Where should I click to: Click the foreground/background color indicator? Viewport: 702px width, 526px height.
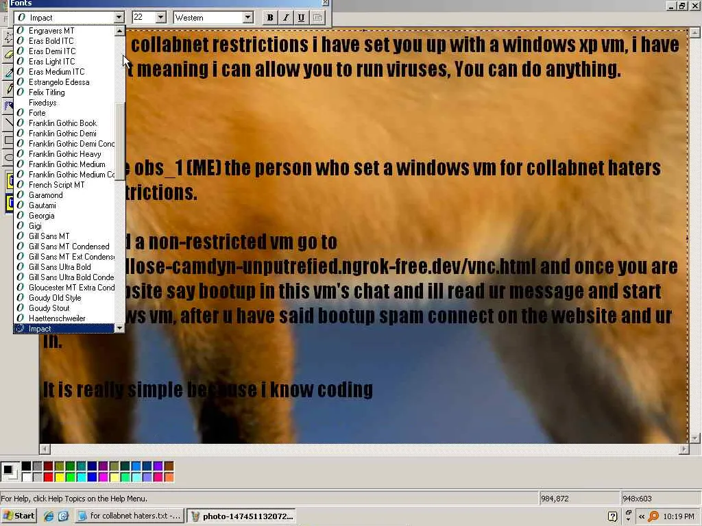pos(10,472)
